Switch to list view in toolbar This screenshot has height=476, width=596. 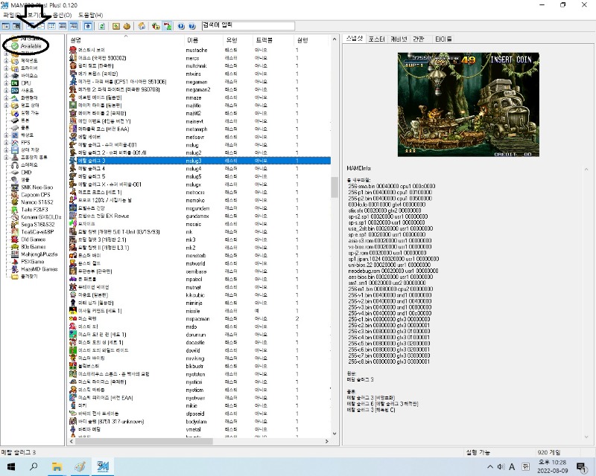click(51, 26)
